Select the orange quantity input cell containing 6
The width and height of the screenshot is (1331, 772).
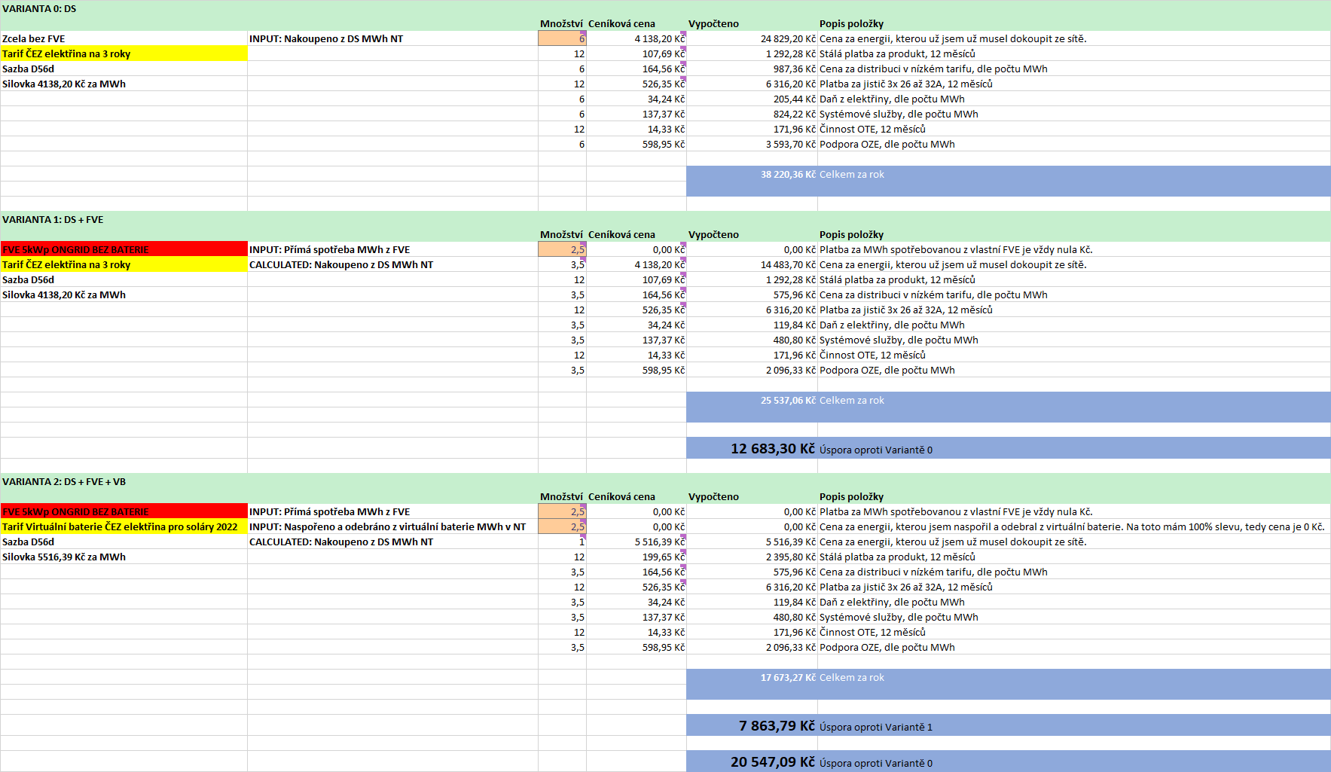coord(562,38)
